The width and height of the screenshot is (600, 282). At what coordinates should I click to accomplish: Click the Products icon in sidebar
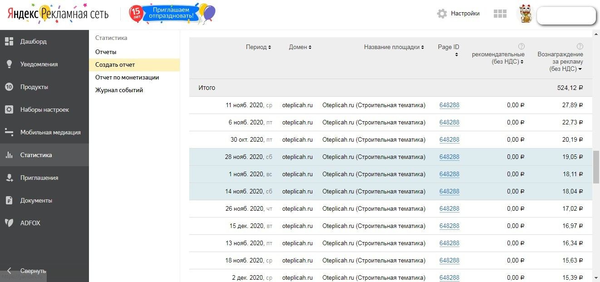pos(9,87)
